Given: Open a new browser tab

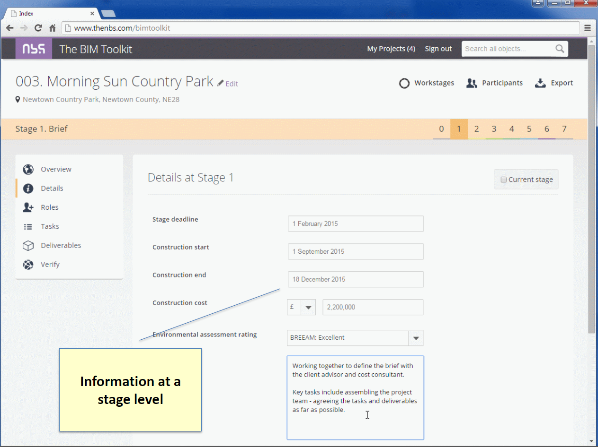Looking at the screenshot, I should coord(108,13).
